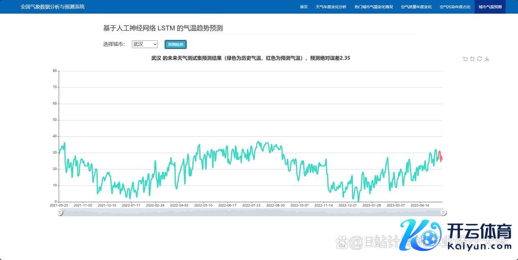Click the chart restore/refresh icon
Image resolution: width=518 pixels, height=260 pixels.
pyautogui.click(x=480, y=59)
